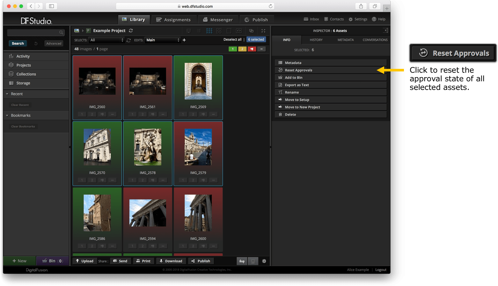Toggle the green 1 approval filter
The width and height of the screenshot is (498, 286).
coord(233,49)
